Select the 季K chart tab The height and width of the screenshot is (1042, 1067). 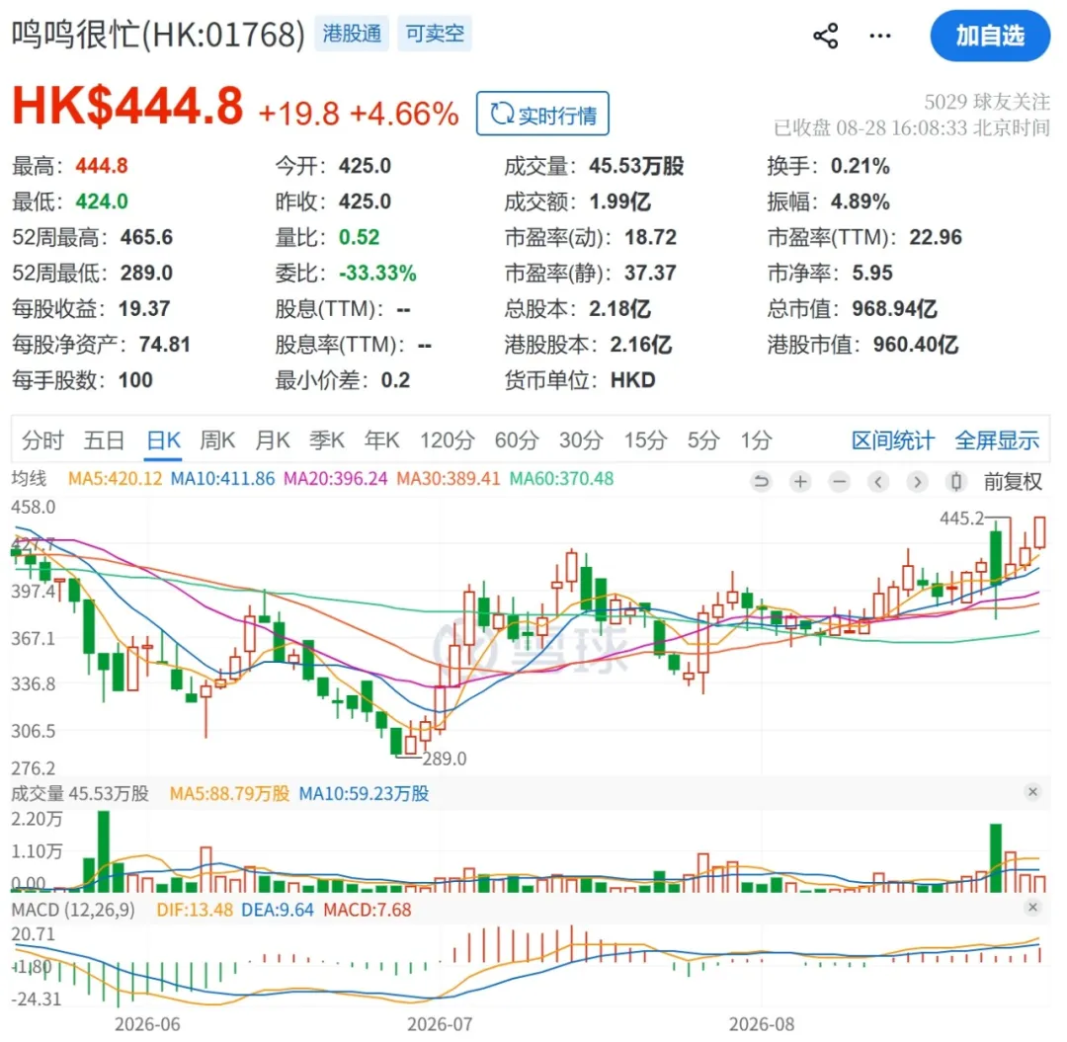pos(327,441)
